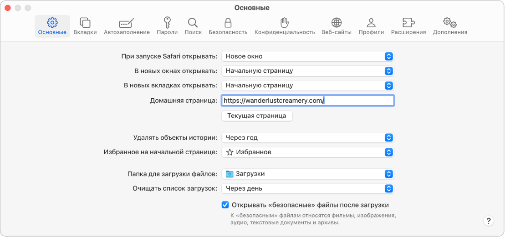
Task: Open the В новых окнах открывать dropdown
Action: pos(308,71)
